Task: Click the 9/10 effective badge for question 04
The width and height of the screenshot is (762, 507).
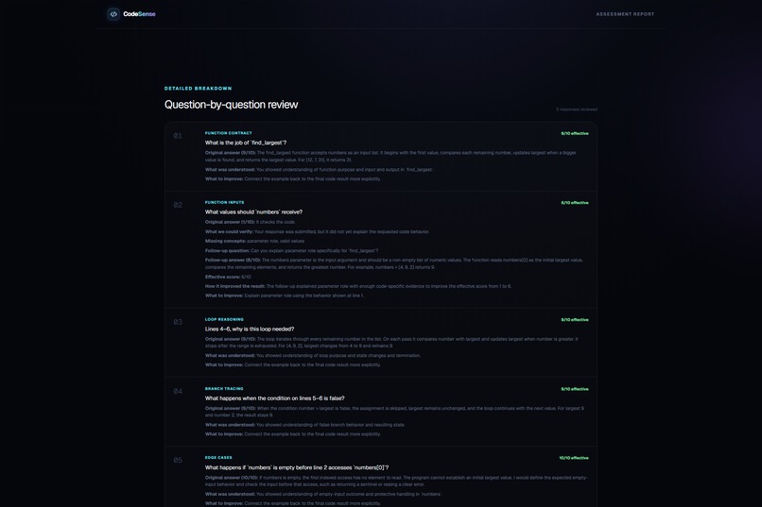Action: 575,389
